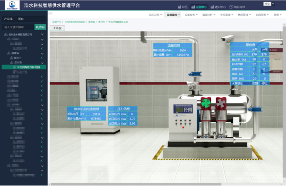Click the 泵信息 pump info panel header

(250, 45)
